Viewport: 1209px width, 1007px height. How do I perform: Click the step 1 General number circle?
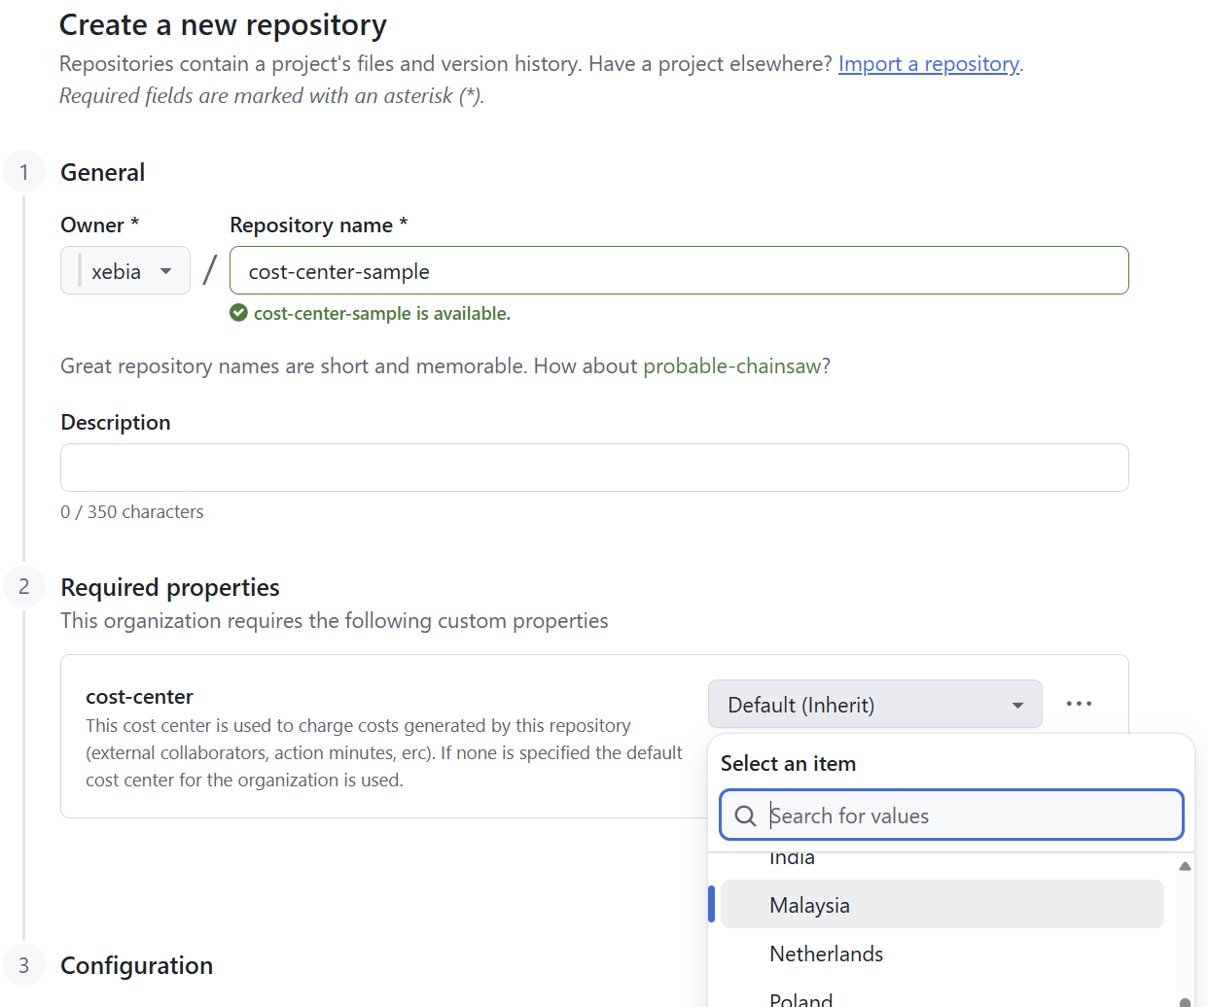tap(24, 172)
